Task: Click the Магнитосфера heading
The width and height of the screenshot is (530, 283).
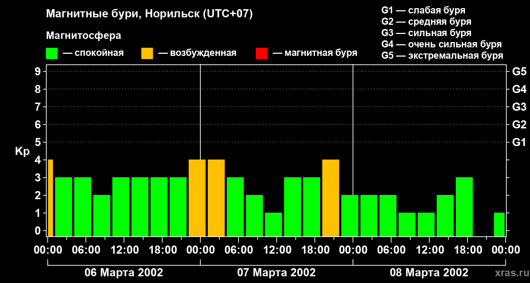Action: pyautogui.click(x=84, y=36)
